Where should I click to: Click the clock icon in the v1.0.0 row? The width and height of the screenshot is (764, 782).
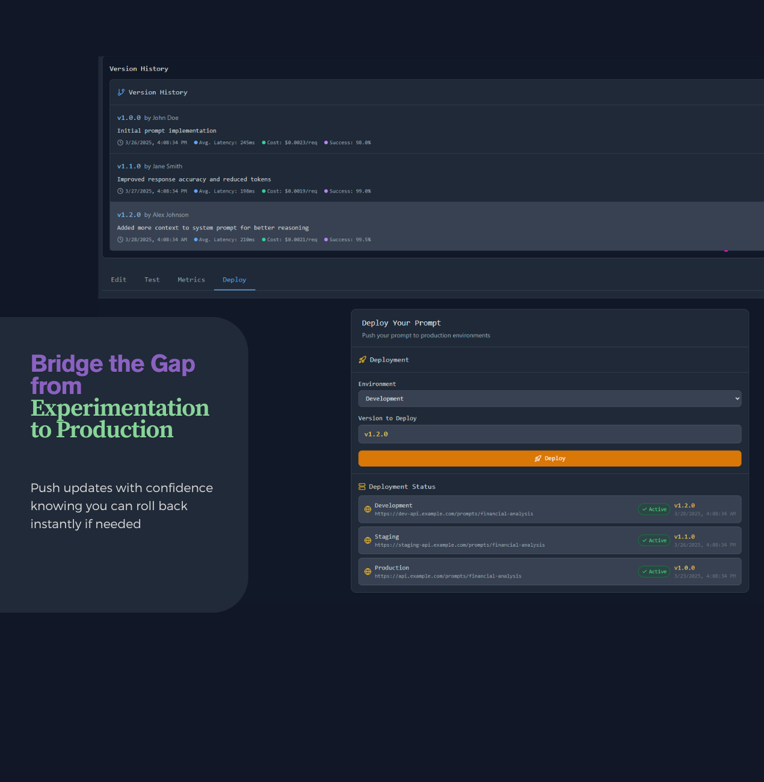(120, 143)
